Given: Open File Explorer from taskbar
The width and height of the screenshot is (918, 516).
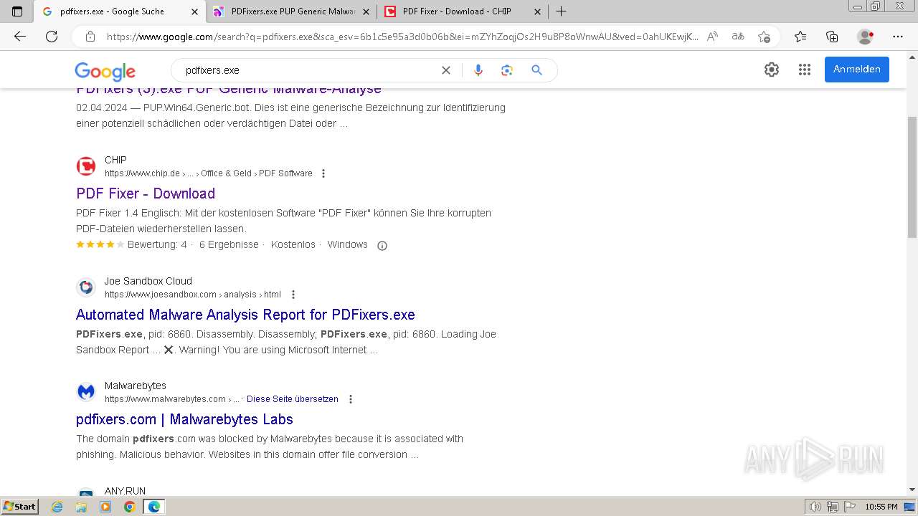Looking at the screenshot, I should click(x=81, y=507).
